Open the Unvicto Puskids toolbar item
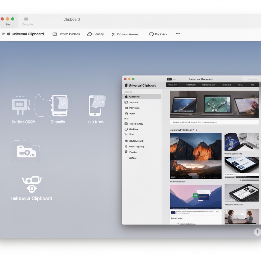 (x=66, y=34)
